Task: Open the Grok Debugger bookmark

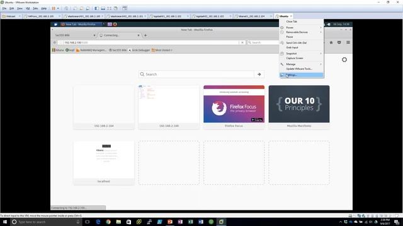Action: pos(139,50)
